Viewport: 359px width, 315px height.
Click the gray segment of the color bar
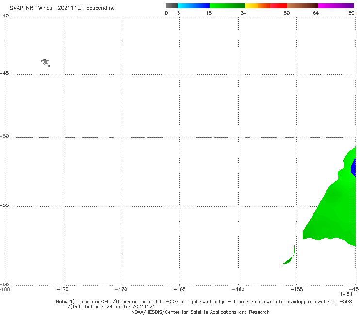coord(172,6)
